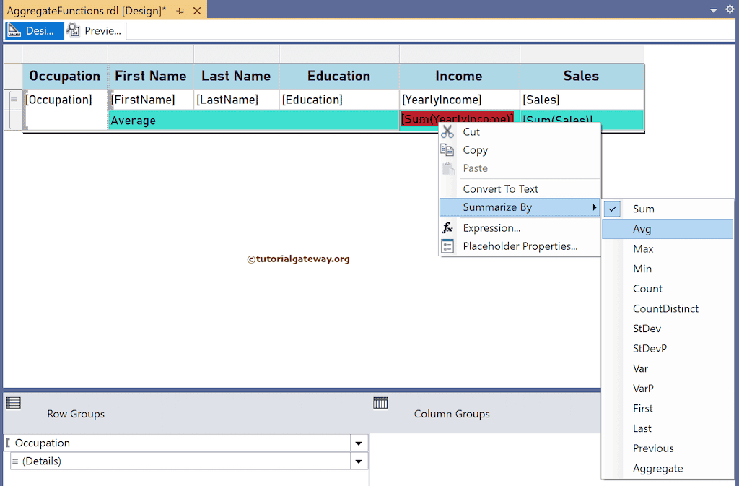Expand the Occupation row group dropdown
Image resolution: width=739 pixels, height=486 pixels.
point(359,443)
